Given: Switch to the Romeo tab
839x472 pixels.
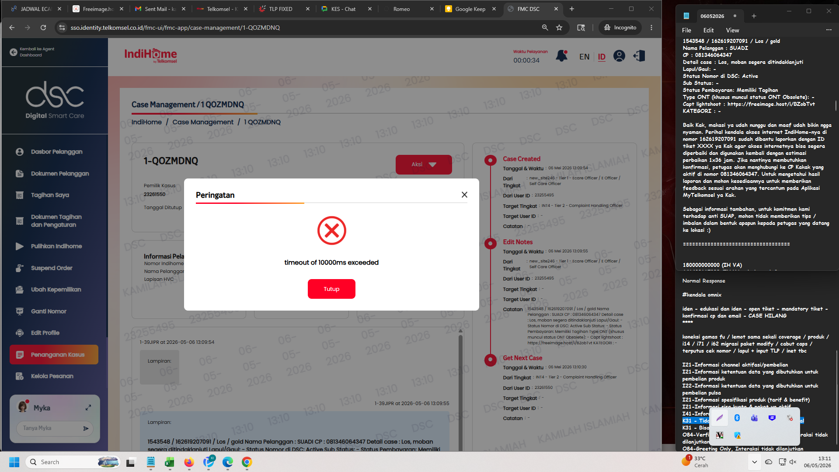Looking at the screenshot, I should click(x=408, y=9).
